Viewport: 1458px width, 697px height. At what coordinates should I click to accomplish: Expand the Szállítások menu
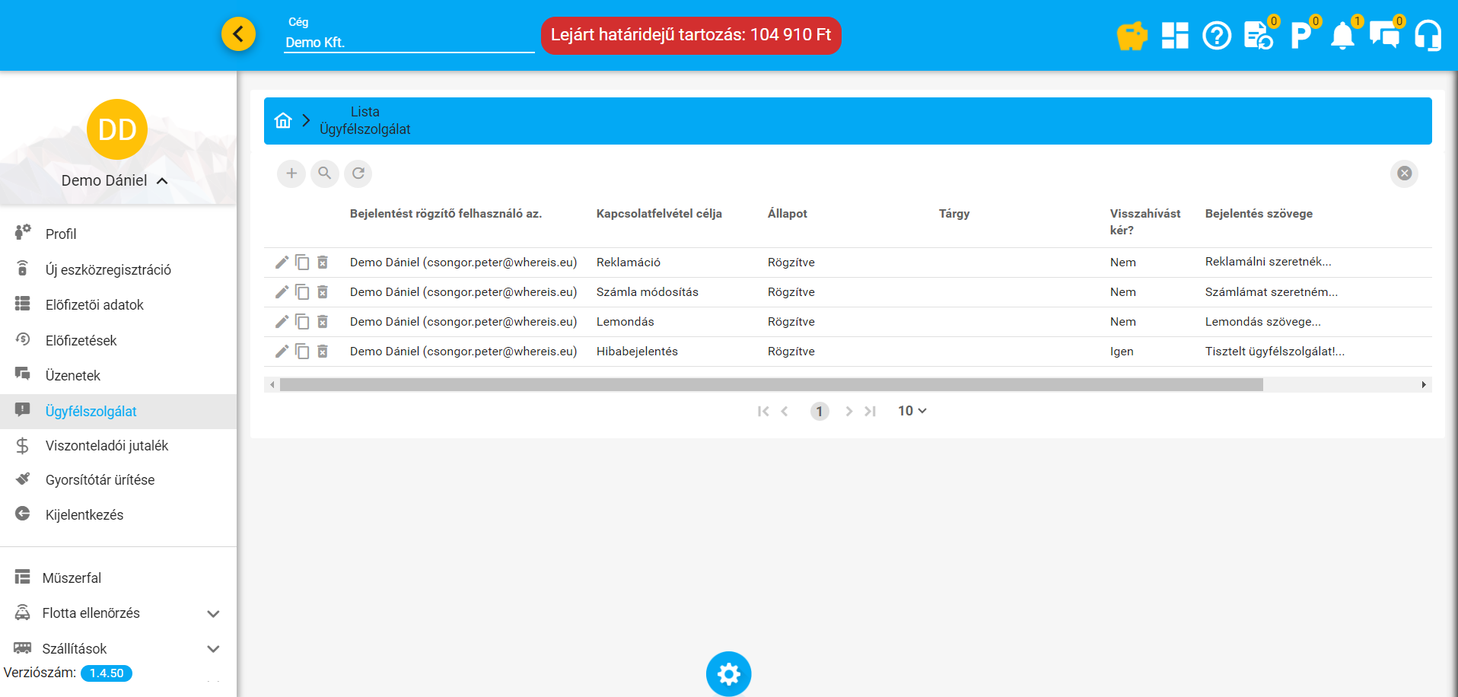(x=213, y=649)
